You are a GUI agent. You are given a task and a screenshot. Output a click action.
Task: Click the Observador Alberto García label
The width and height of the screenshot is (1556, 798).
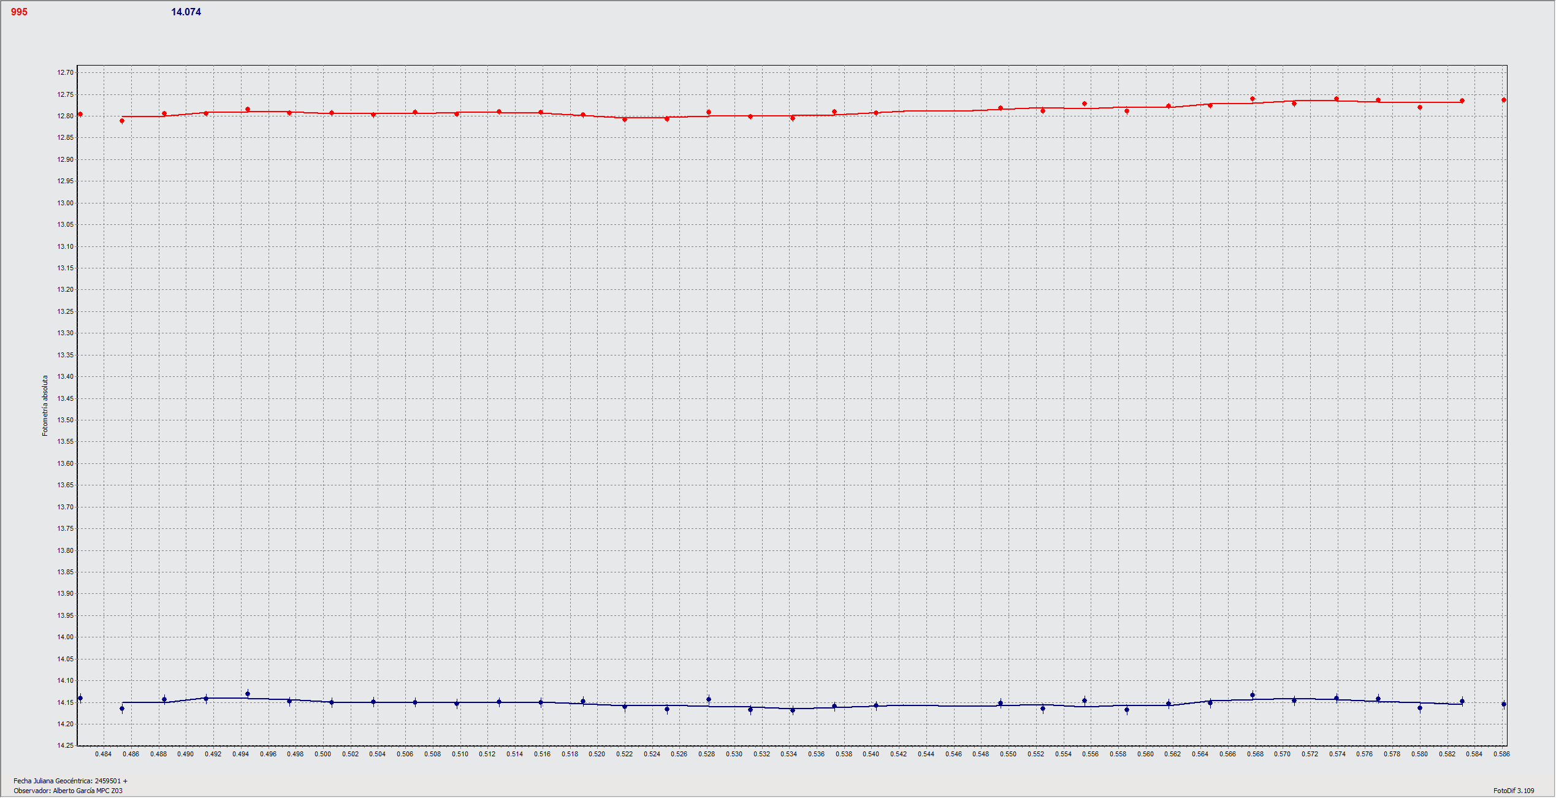(68, 791)
